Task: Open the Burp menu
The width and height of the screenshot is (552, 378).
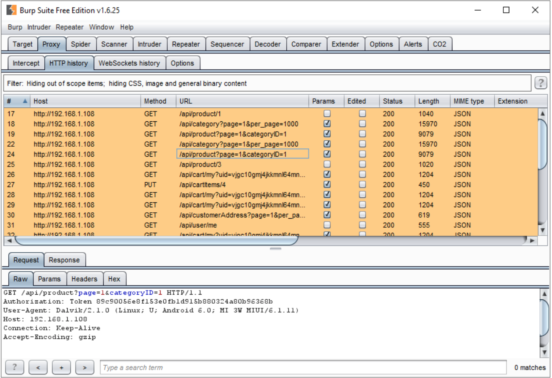Action: pyautogui.click(x=15, y=27)
